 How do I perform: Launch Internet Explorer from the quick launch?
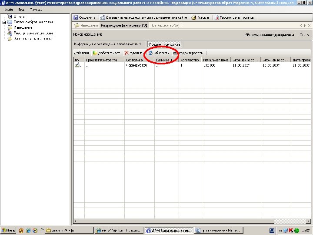[28, 231]
